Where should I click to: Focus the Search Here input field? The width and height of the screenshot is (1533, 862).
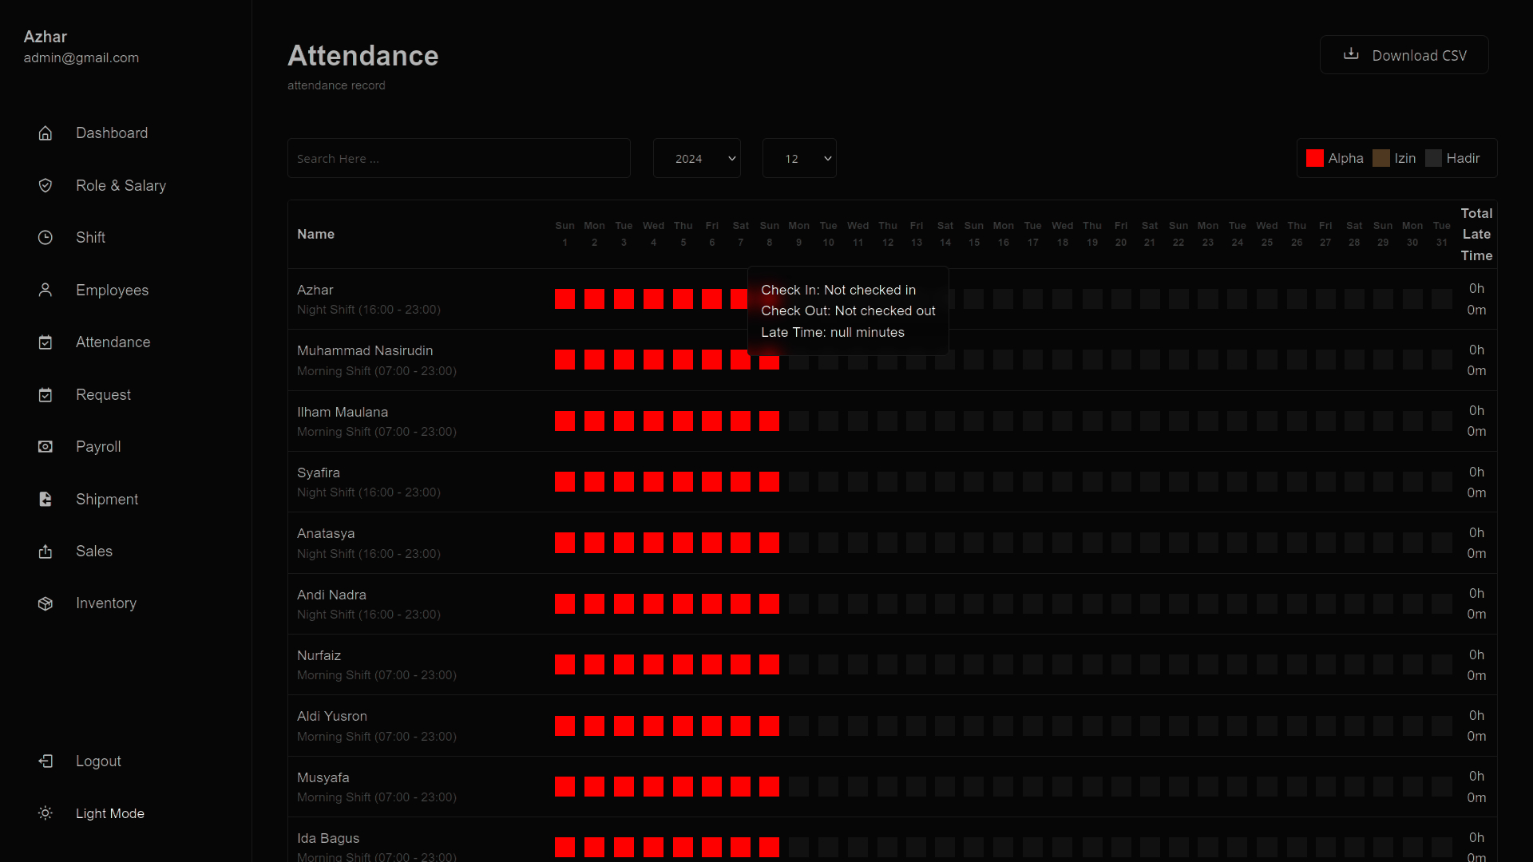458,158
